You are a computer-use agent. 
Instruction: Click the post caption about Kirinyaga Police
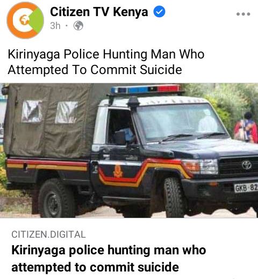tap(106, 62)
